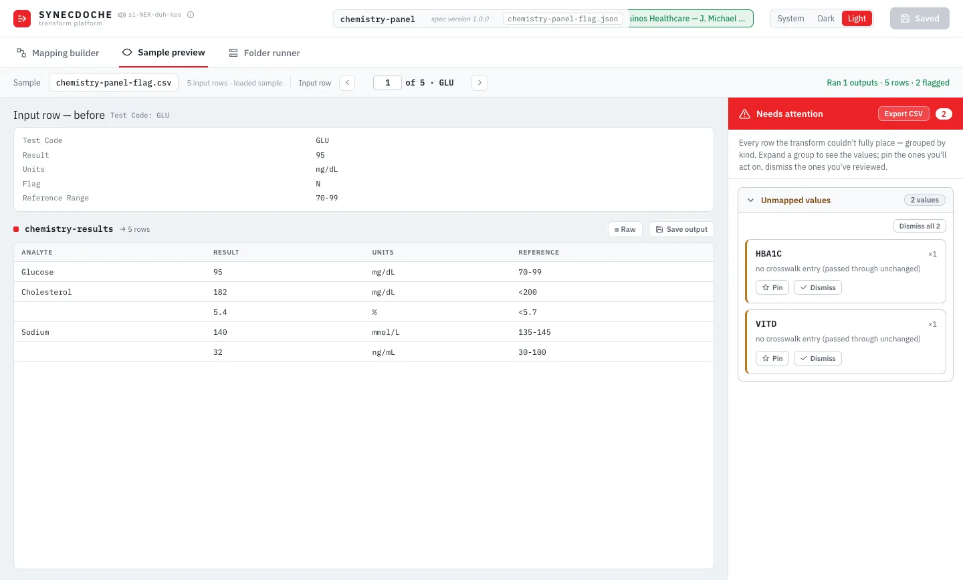The height and width of the screenshot is (580, 963).
Task: Dismiss the HBA1C unmapped value
Action: click(818, 287)
